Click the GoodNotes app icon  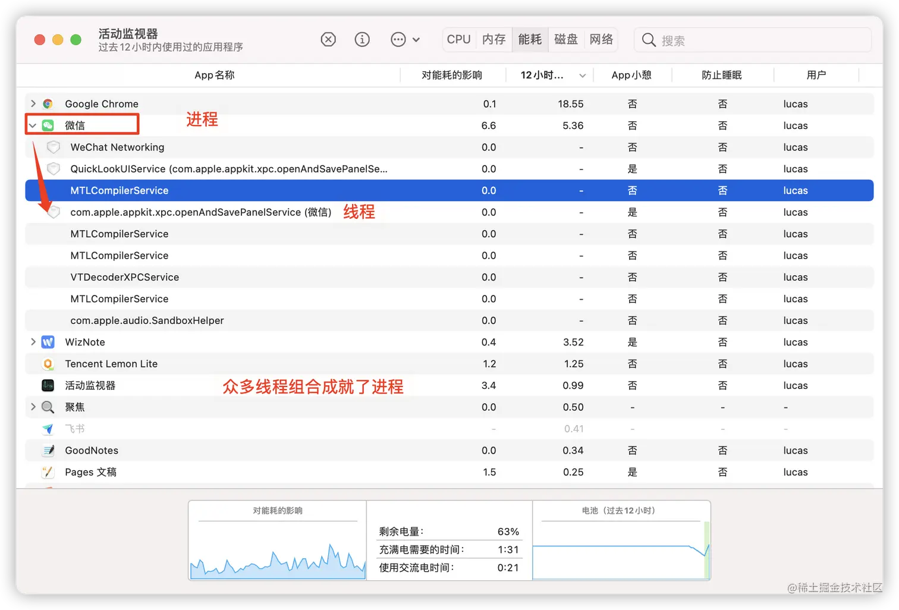click(x=48, y=450)
